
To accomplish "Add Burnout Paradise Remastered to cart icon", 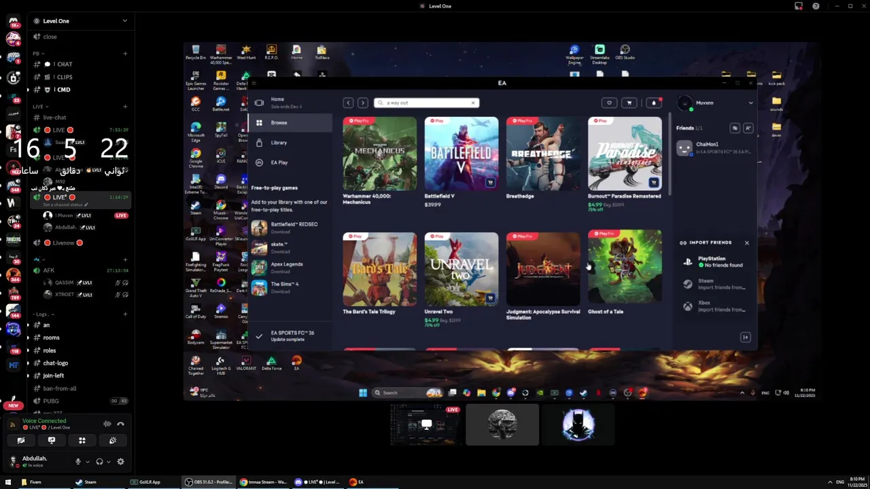I will click(x=653, y=183).
